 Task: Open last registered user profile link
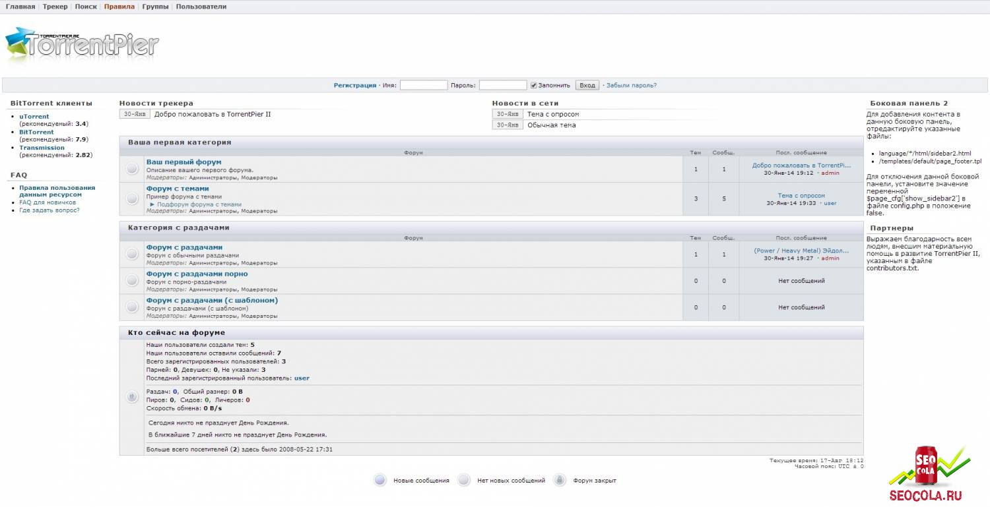pyautogui.click(x=302, y=378)
